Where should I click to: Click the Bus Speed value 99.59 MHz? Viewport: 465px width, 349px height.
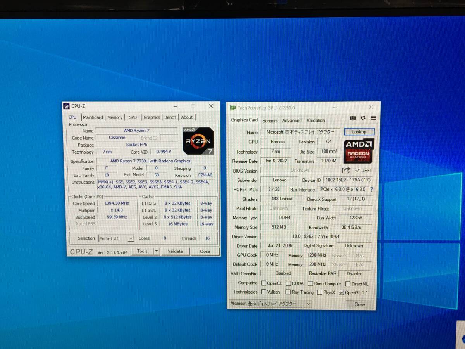[x=117, y=217]
